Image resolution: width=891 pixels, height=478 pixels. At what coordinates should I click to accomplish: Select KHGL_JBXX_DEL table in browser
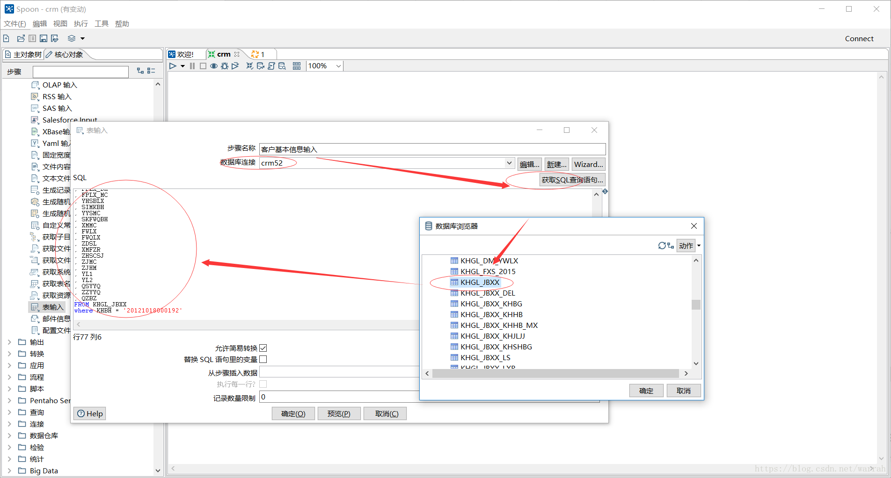(x=482, y=293)
